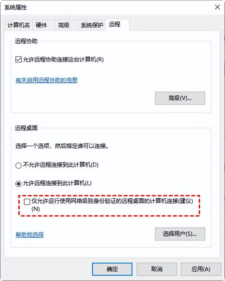This screenshot has width=225, height=281.
Task: Select the 不允许远程连接到此计算机(D) radio button
Action: [x=18, y=165]
